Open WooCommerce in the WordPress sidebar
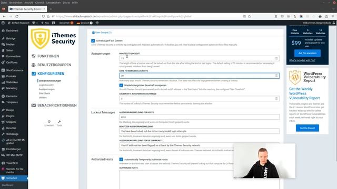The width and height of the screenshot is (337, 189). [14, 70]
